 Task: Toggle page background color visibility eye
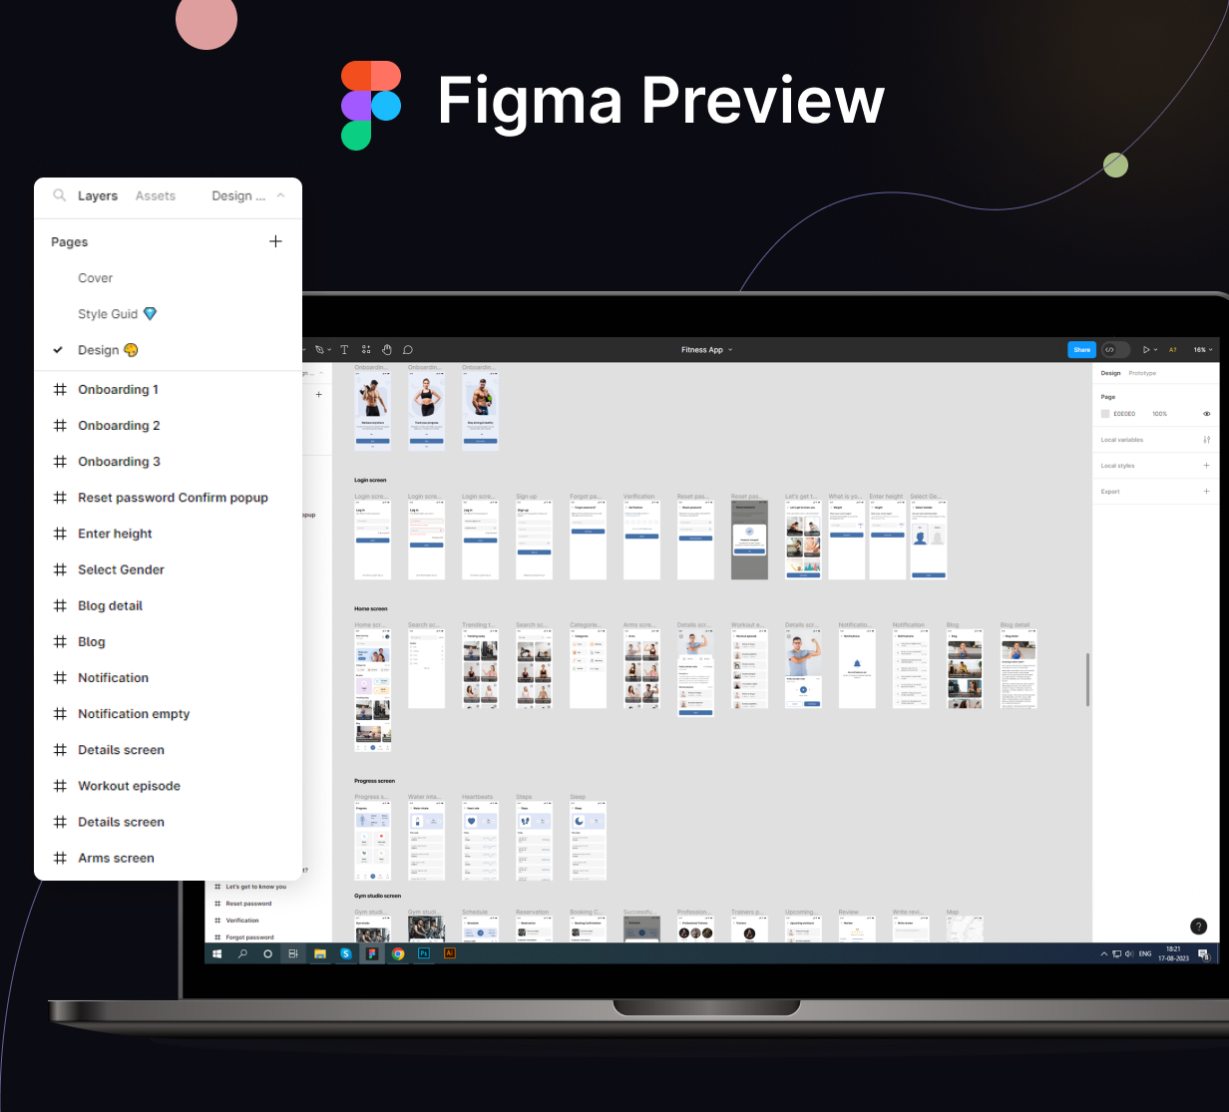pos(1206,414)
